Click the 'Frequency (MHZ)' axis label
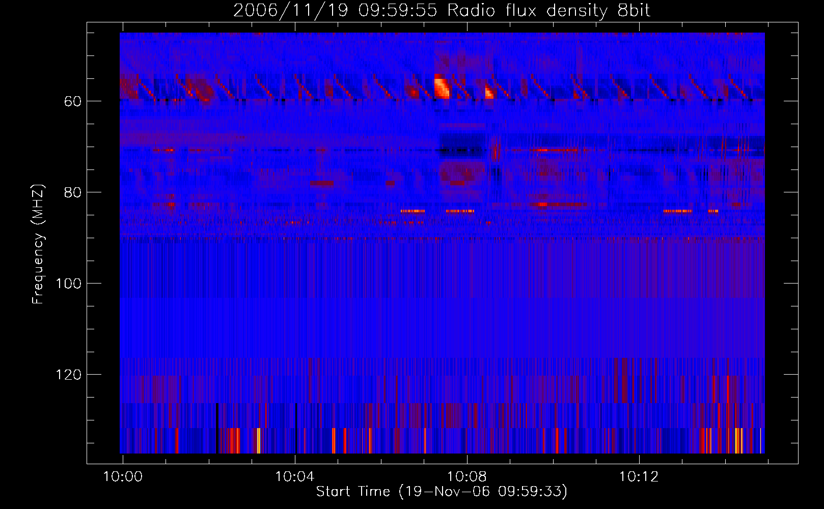The width and height of the screenshot is (824, 509). [38, 244]
